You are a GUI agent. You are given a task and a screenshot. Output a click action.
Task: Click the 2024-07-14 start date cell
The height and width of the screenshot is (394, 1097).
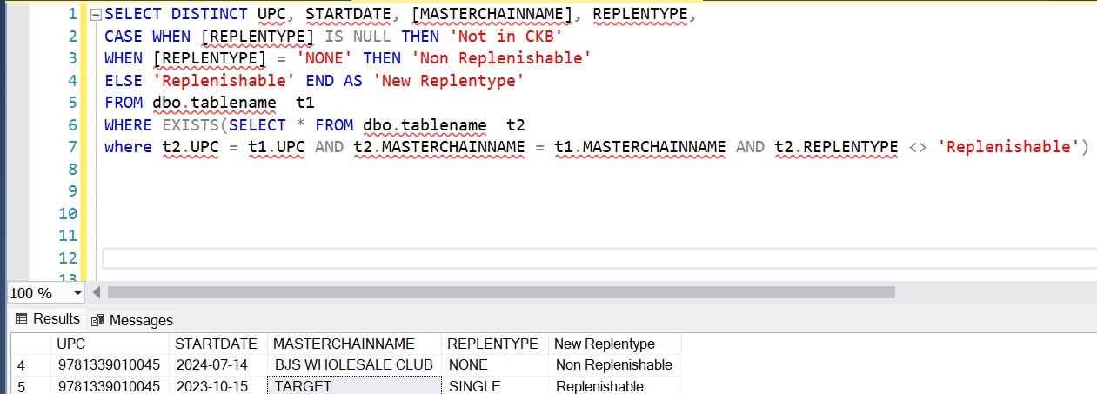[218, 364]
